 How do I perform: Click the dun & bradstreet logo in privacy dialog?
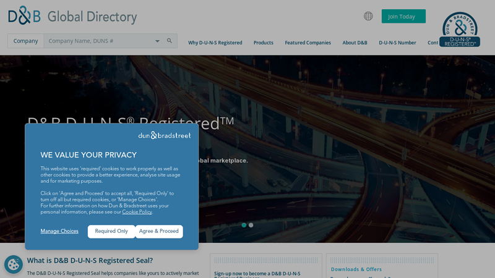coord(165,135)
